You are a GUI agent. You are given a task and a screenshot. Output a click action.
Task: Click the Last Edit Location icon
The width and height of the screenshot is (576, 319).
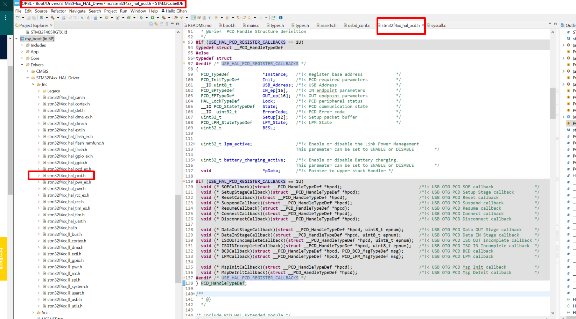(x=238, y=17)
